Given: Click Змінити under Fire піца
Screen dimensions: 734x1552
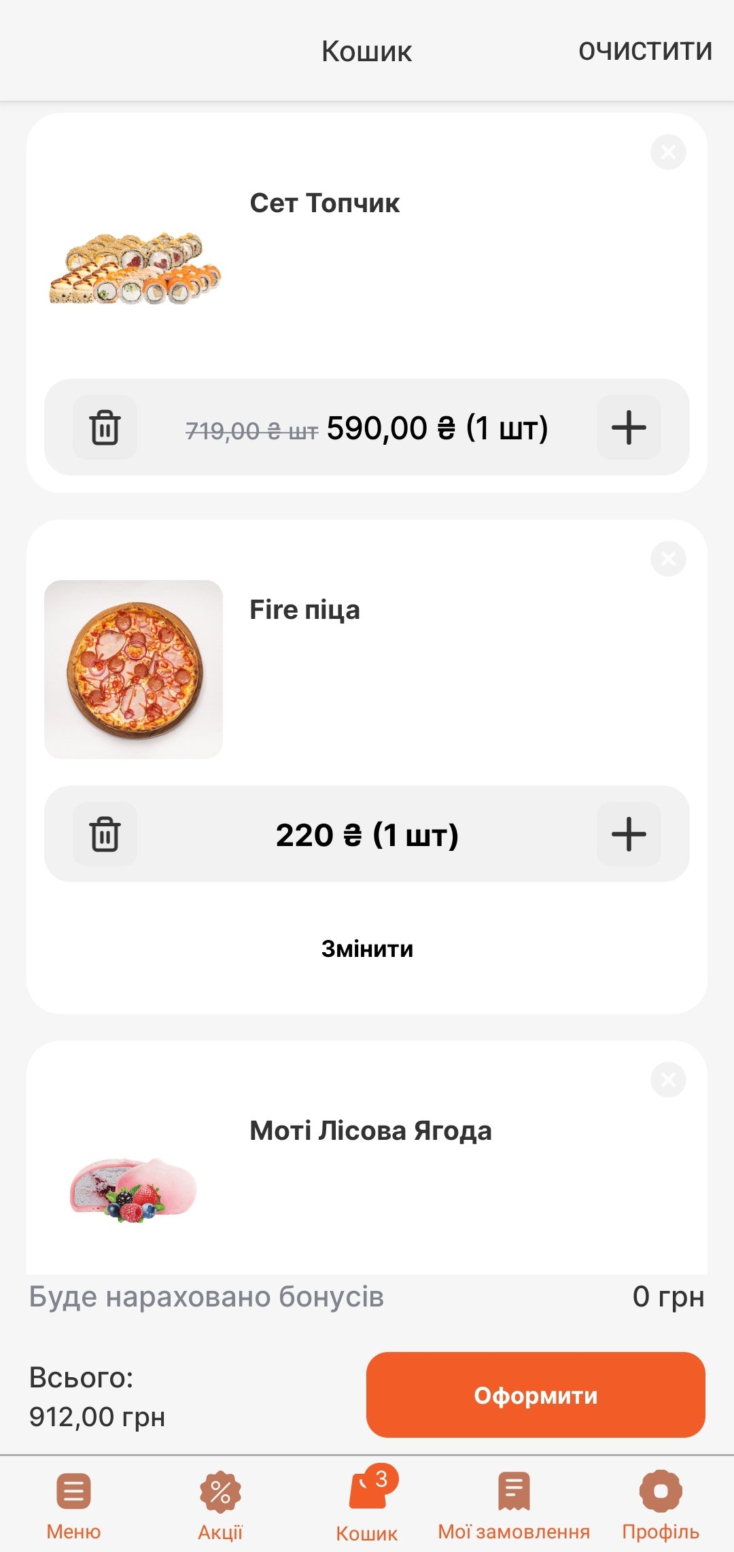Looking at the screenshot, I should point(367,949).
